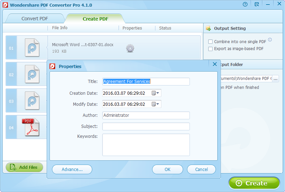Viewport: 285px width, 192px height.
Task: Click the File Info column header
Action: click(x=59, y=28)
